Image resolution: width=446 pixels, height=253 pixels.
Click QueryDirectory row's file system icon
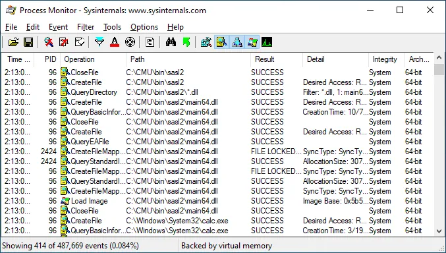[x=65, y=92]
